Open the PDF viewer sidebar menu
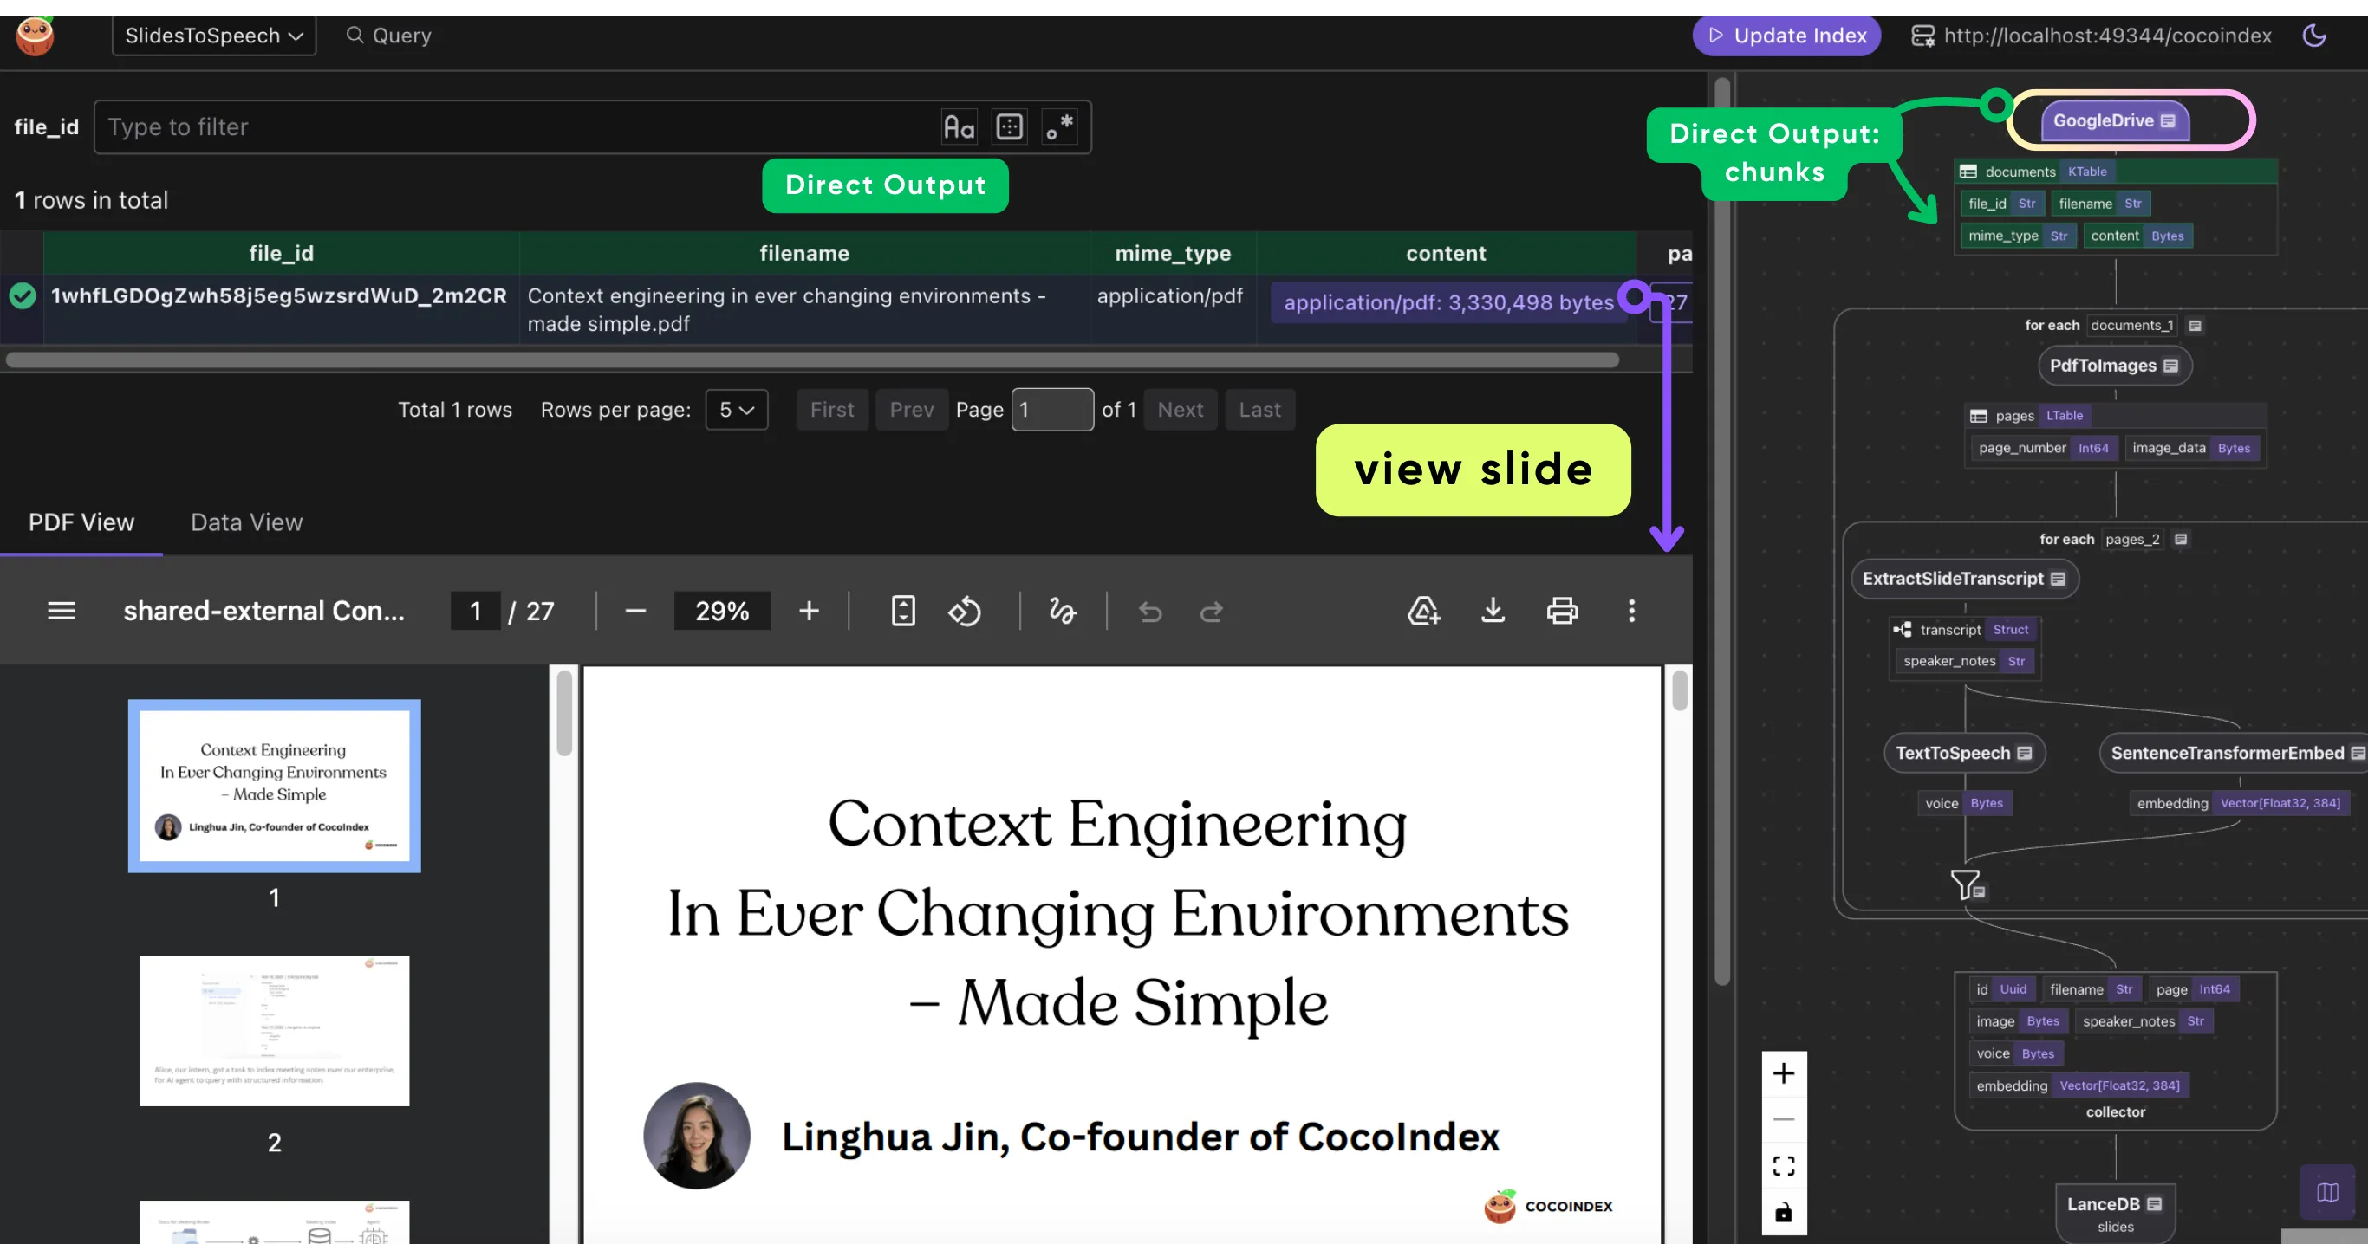Viewport: 2368px width, 1244px height. tap(61, 611)
